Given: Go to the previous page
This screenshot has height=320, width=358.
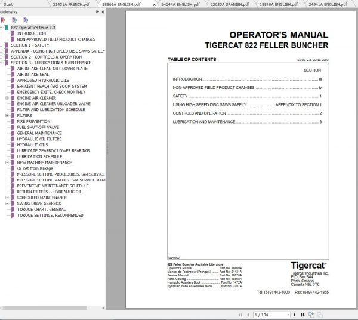Looking at the screenshot, I should click(248, 315).
